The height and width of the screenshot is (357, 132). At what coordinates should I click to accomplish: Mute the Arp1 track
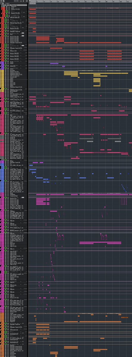point(6,34)
